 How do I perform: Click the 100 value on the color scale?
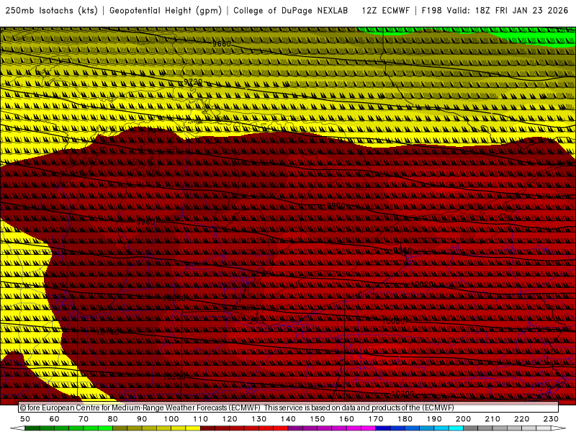(x=171, y=419)
